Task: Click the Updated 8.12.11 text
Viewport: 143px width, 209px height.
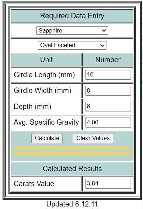Action: (x=72, y=204)
